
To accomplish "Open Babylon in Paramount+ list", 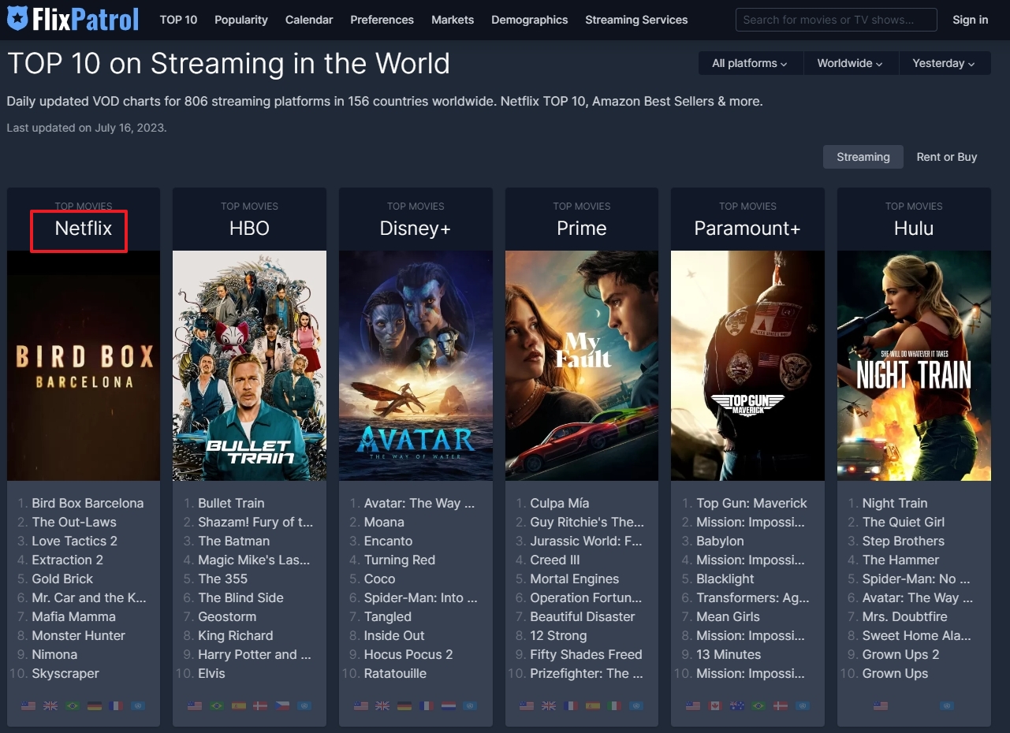I will tap(720, 541).
